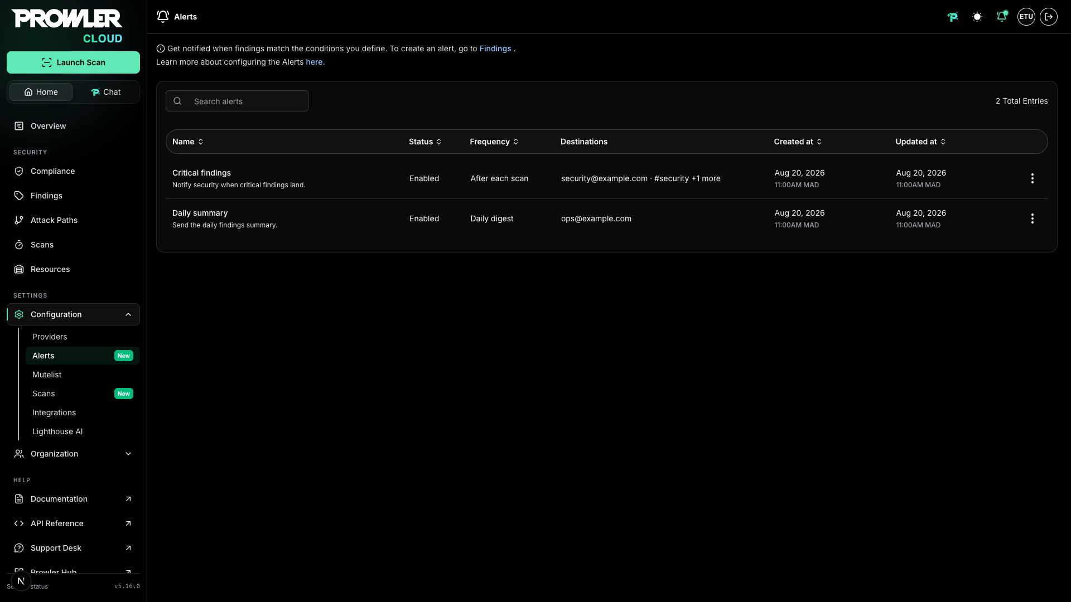This screenshot has width=1071, height=602.
Task: Open ETU user profile avatar
Action: pyautogui.click(x=1026, y=17)
